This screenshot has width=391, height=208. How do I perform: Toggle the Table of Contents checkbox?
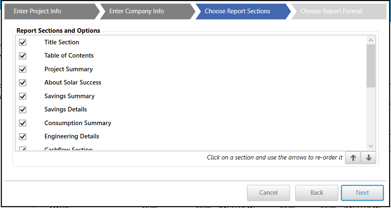pos(23,56)
